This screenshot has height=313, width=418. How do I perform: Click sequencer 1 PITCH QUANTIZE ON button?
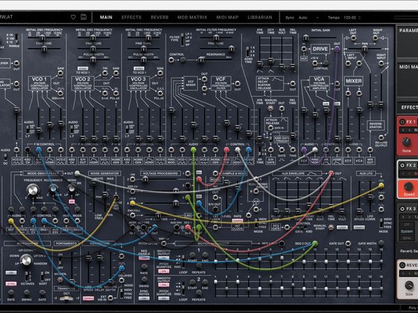pos(164,271)
